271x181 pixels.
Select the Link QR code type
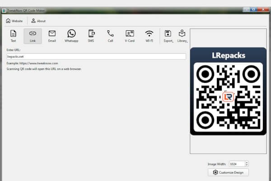coord(33,36)
